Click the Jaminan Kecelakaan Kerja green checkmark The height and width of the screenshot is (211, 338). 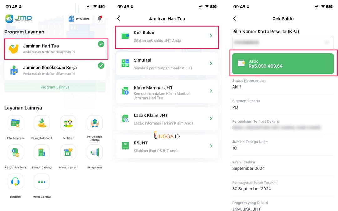coord(101,65)
